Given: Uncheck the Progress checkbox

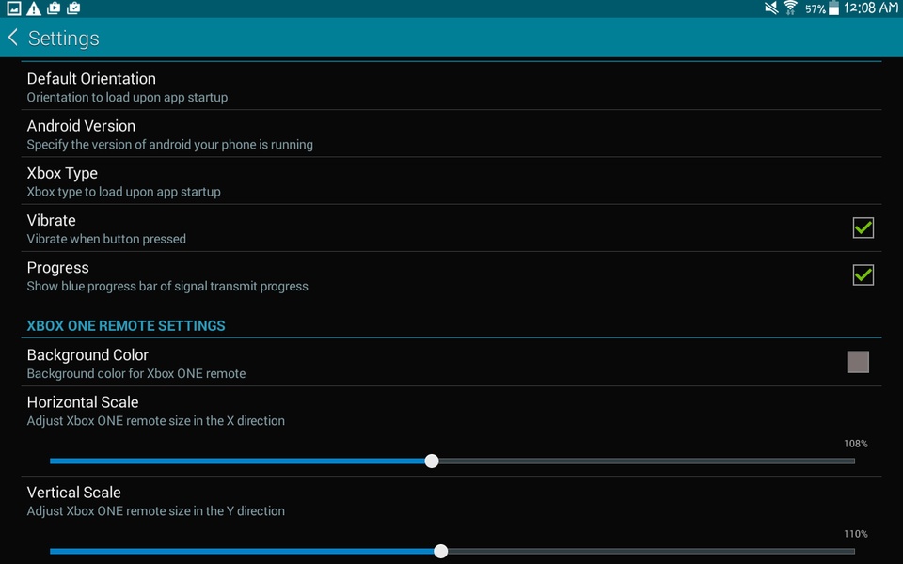Looking at the screenshot, I should (863, 275).
